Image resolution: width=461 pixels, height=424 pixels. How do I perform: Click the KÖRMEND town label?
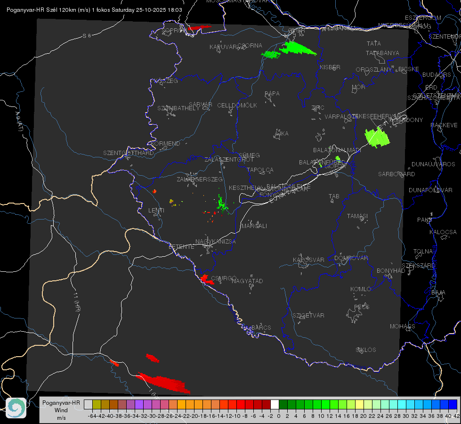(x=165, y=144)
